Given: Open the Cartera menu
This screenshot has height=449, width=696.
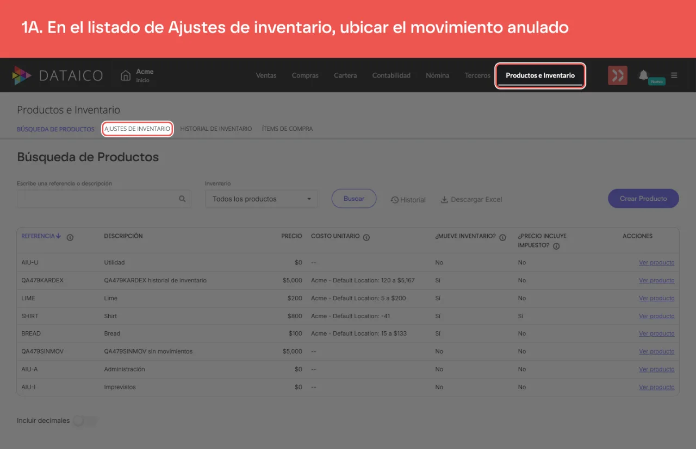Looking at the screenshot, I should tap(345, 75).
